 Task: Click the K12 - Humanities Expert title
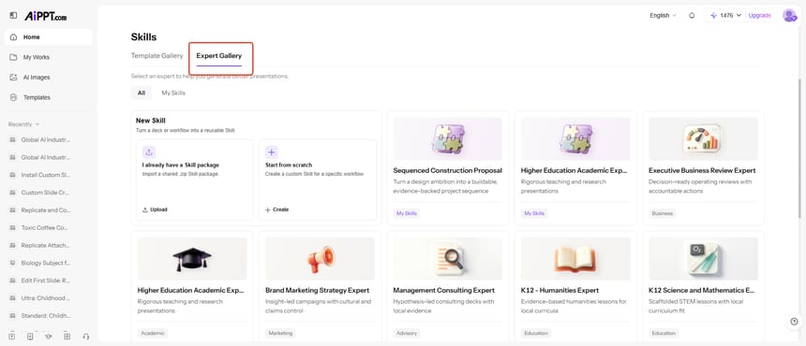coord(560,290)
